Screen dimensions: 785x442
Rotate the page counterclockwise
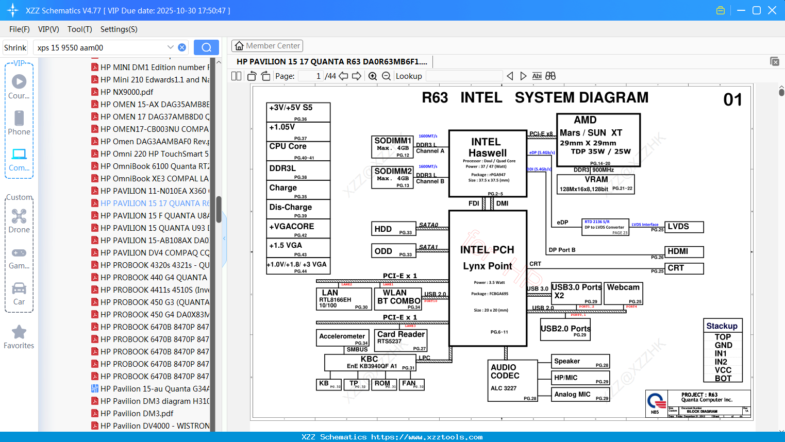tap(252, 76)
